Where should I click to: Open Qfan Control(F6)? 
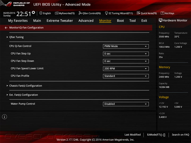(x=90, y=13)
